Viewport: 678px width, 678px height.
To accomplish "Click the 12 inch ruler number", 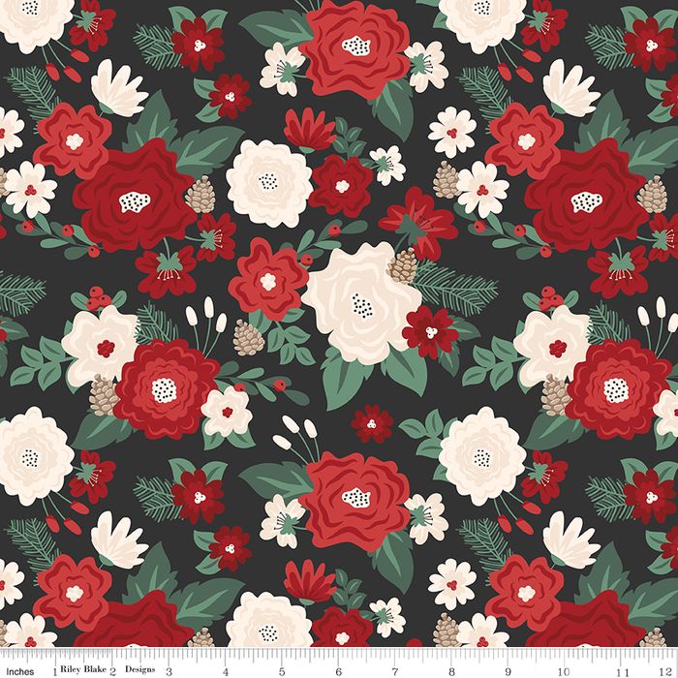I will pyautogui.click(x=668, y=668).
